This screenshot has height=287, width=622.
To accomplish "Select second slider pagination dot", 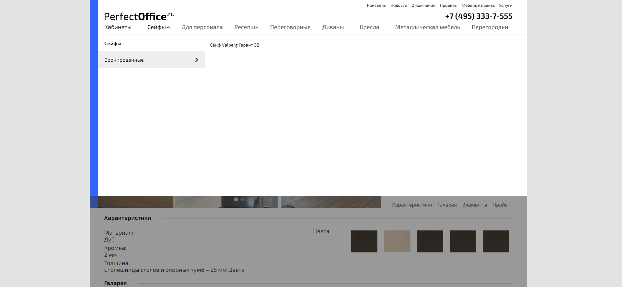I will (242, 199).
